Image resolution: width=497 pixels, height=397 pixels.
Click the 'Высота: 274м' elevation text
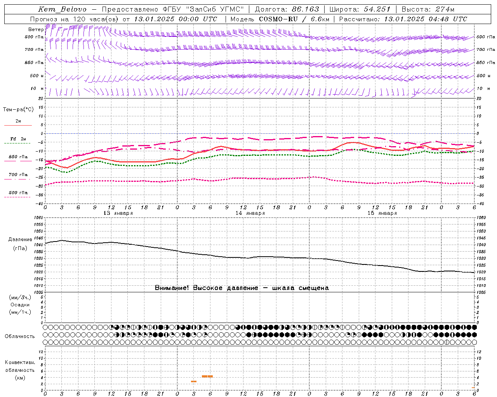tap(428, 9)
